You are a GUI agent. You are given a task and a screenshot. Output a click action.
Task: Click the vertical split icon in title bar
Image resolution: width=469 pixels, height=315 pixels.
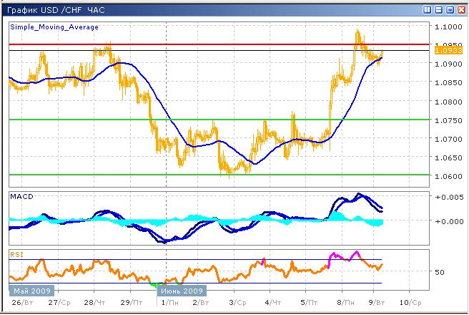click(x=427, y=10)
